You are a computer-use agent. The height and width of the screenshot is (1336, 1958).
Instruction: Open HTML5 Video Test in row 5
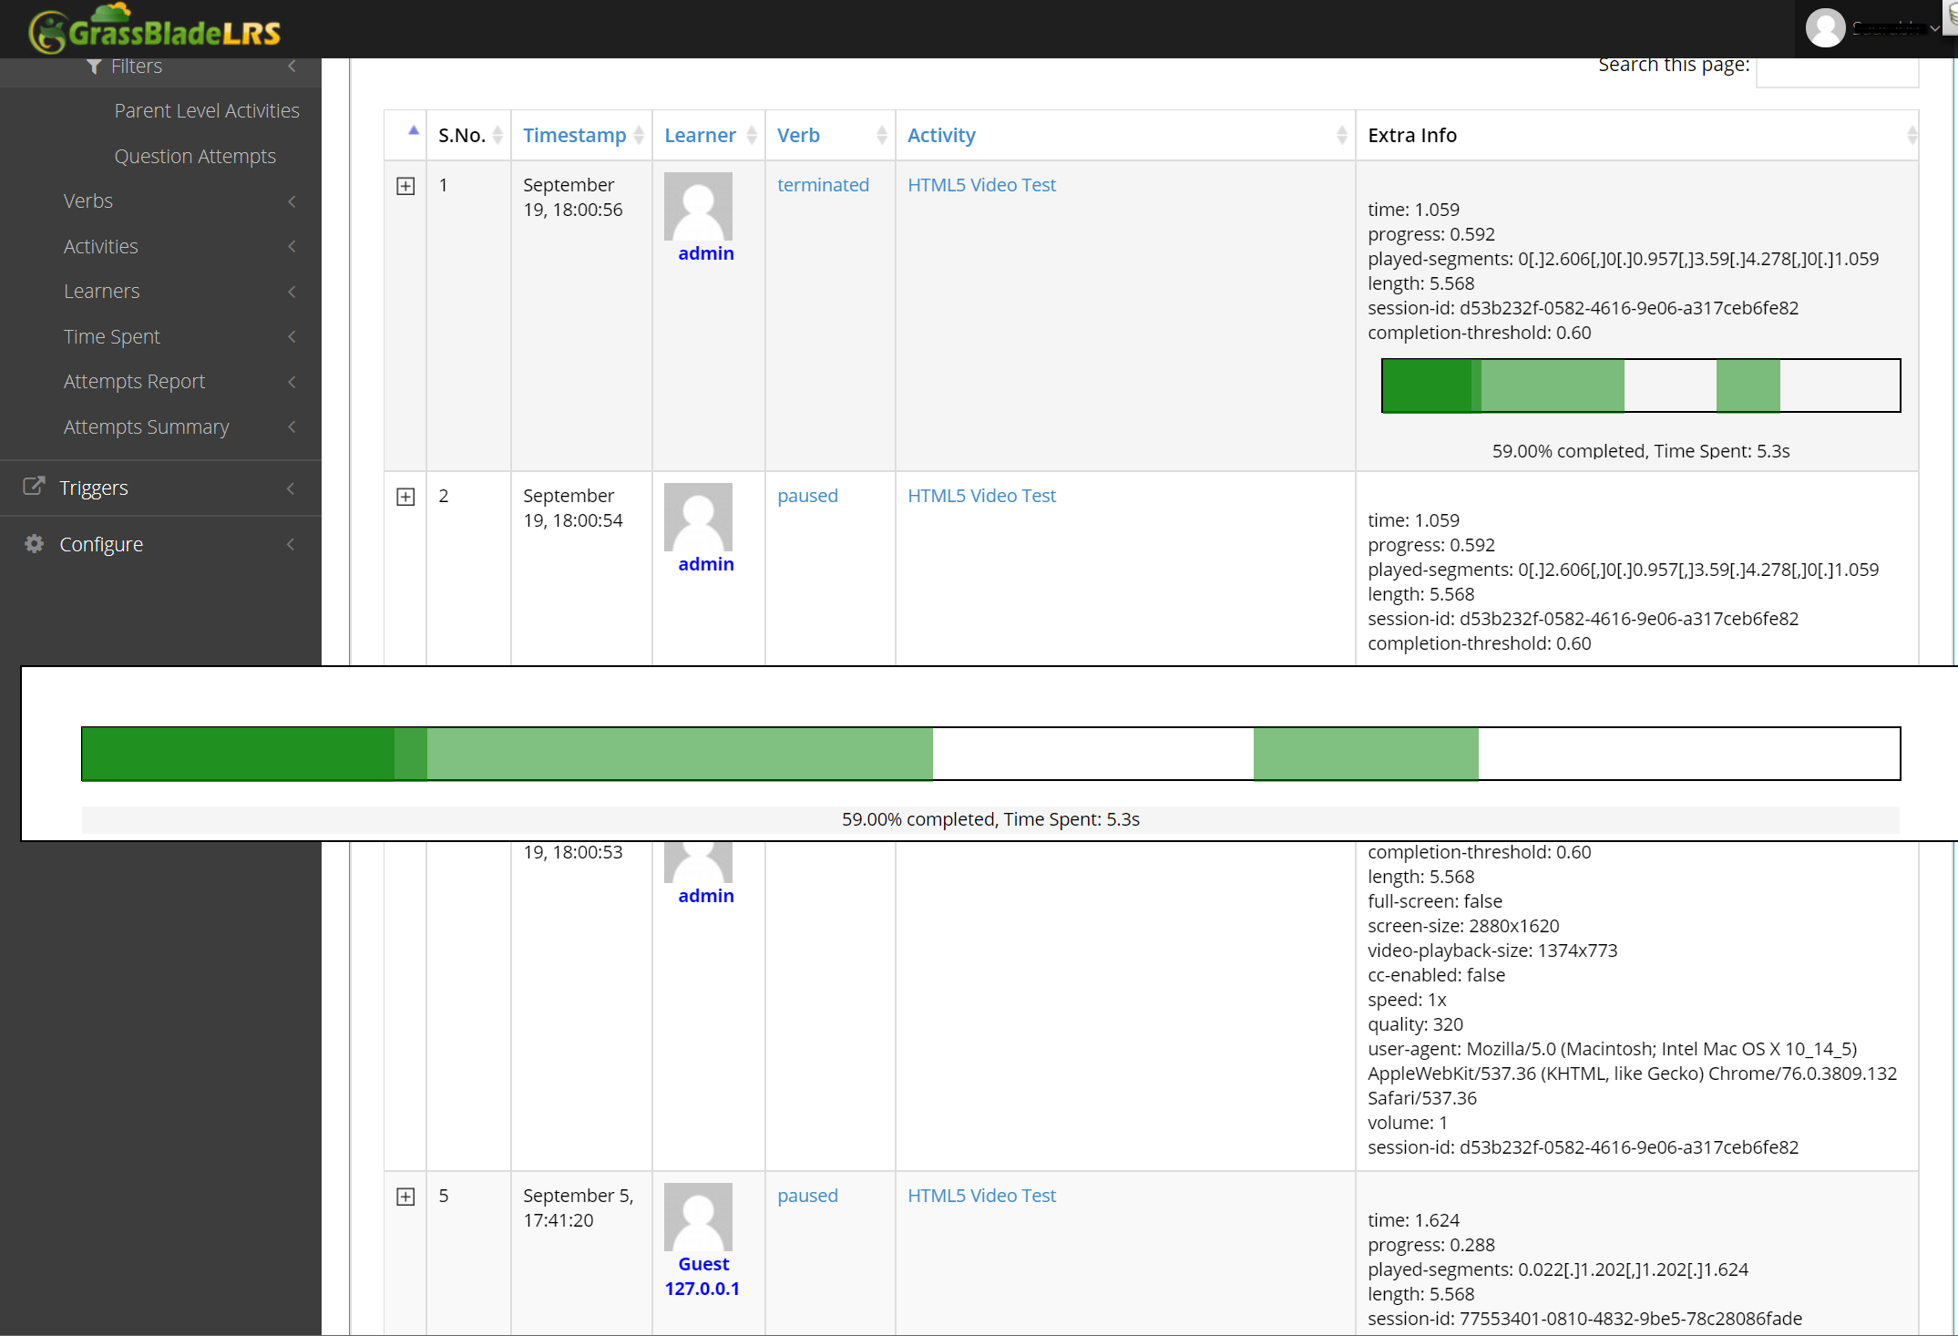point(981,1196)
